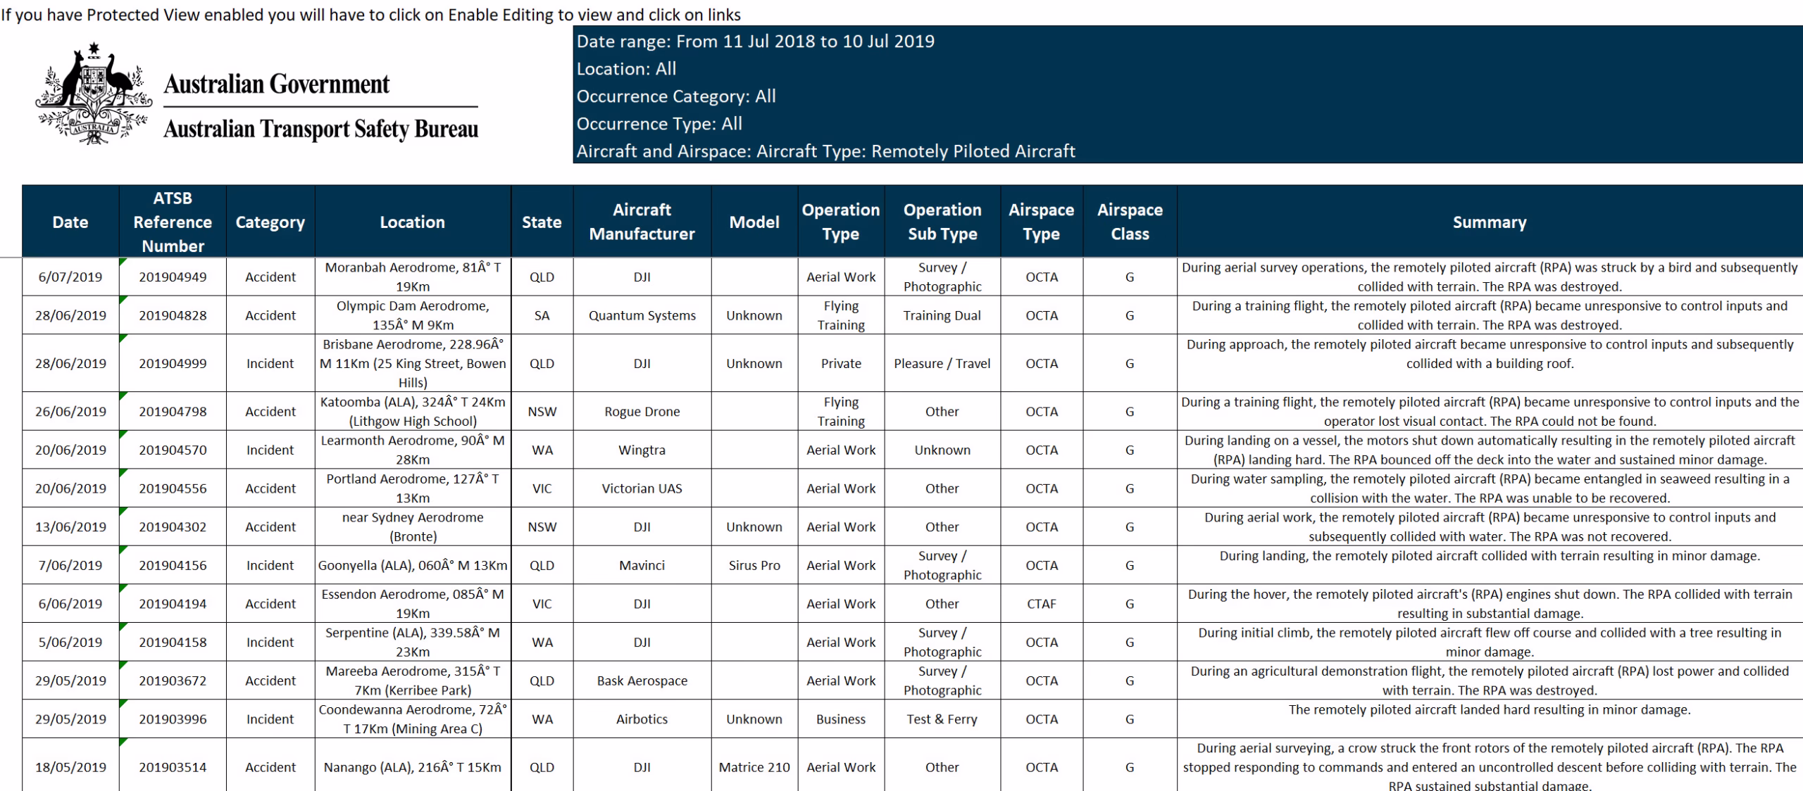Open reference number 201904949

[173, 277]
